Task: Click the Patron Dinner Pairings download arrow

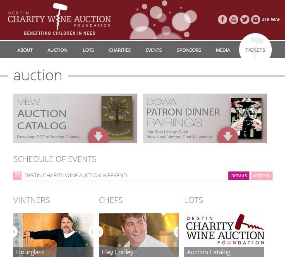Action: coord(228,135)
